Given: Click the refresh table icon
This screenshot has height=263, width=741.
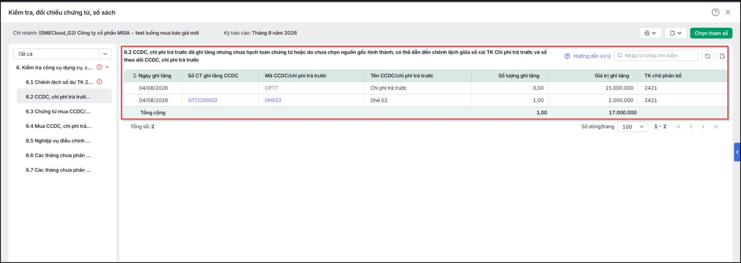Looking at the screenshot, I should [x=707, y=56].
